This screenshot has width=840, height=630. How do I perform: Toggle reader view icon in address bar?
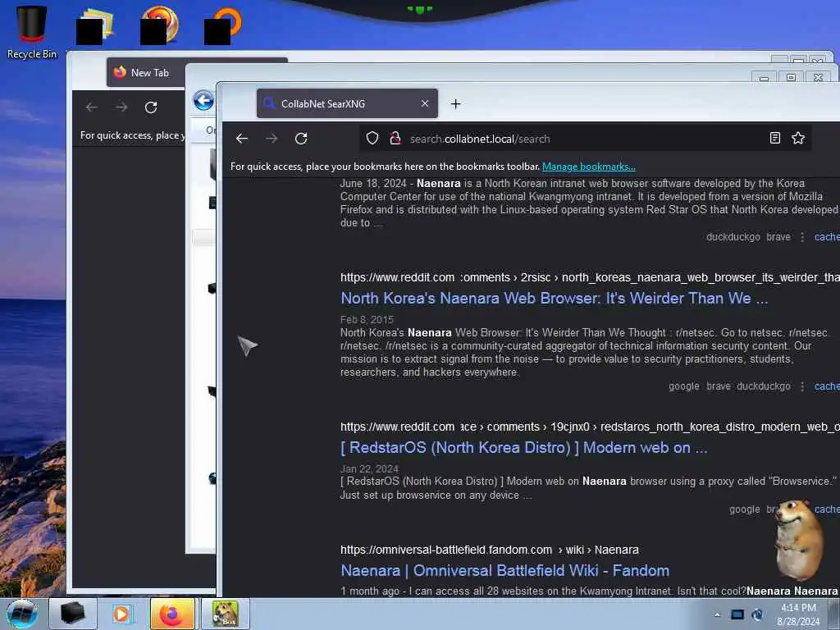(774, 138)
